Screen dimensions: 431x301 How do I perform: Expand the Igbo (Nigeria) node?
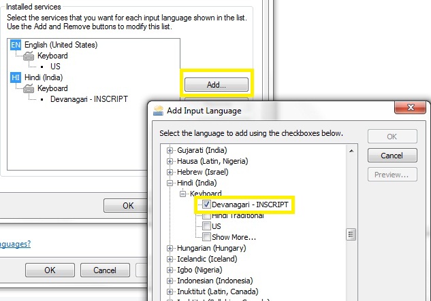[x=170, y=270]
